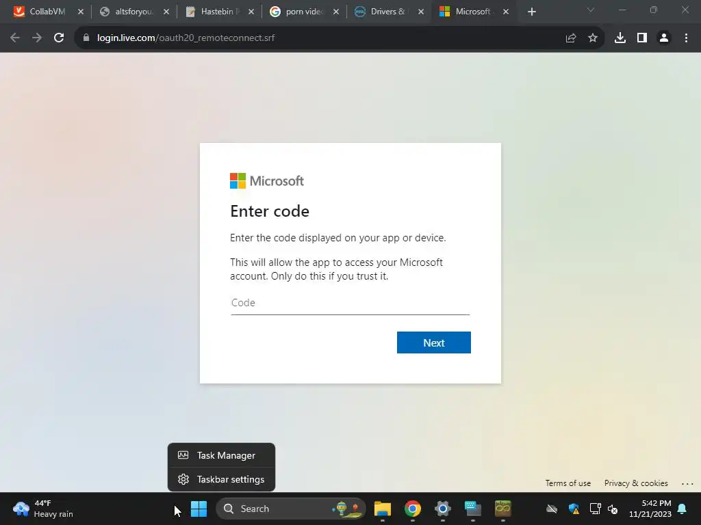
Task: Open the computer monitor app icon on taskbar
Action: click(x=472, y=509)
